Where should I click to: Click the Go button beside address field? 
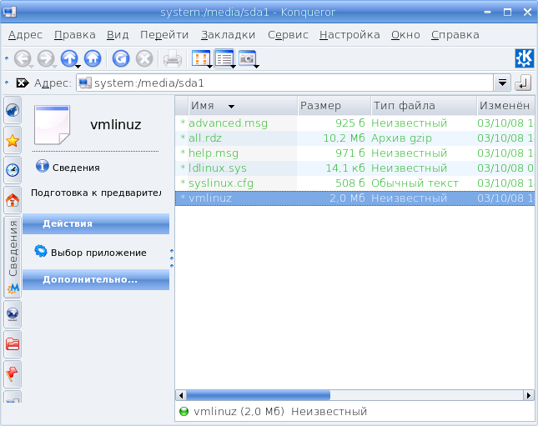tap(523, 83)
